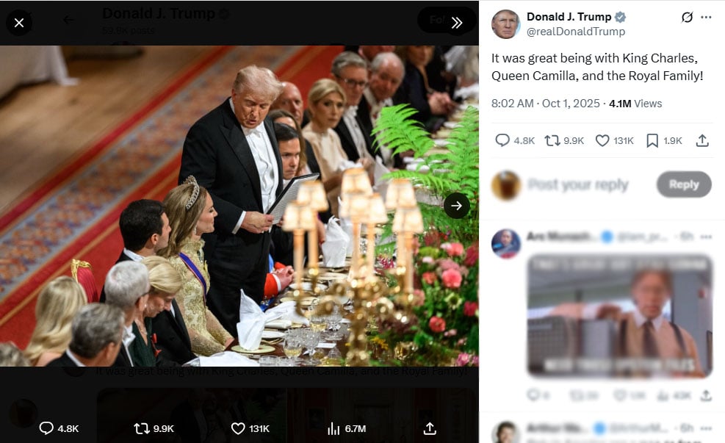Close the photo viewer with X button
Image resolution: width=725 pixels, height=443 pixels.
pyautogui.click(x=19, y=23)
